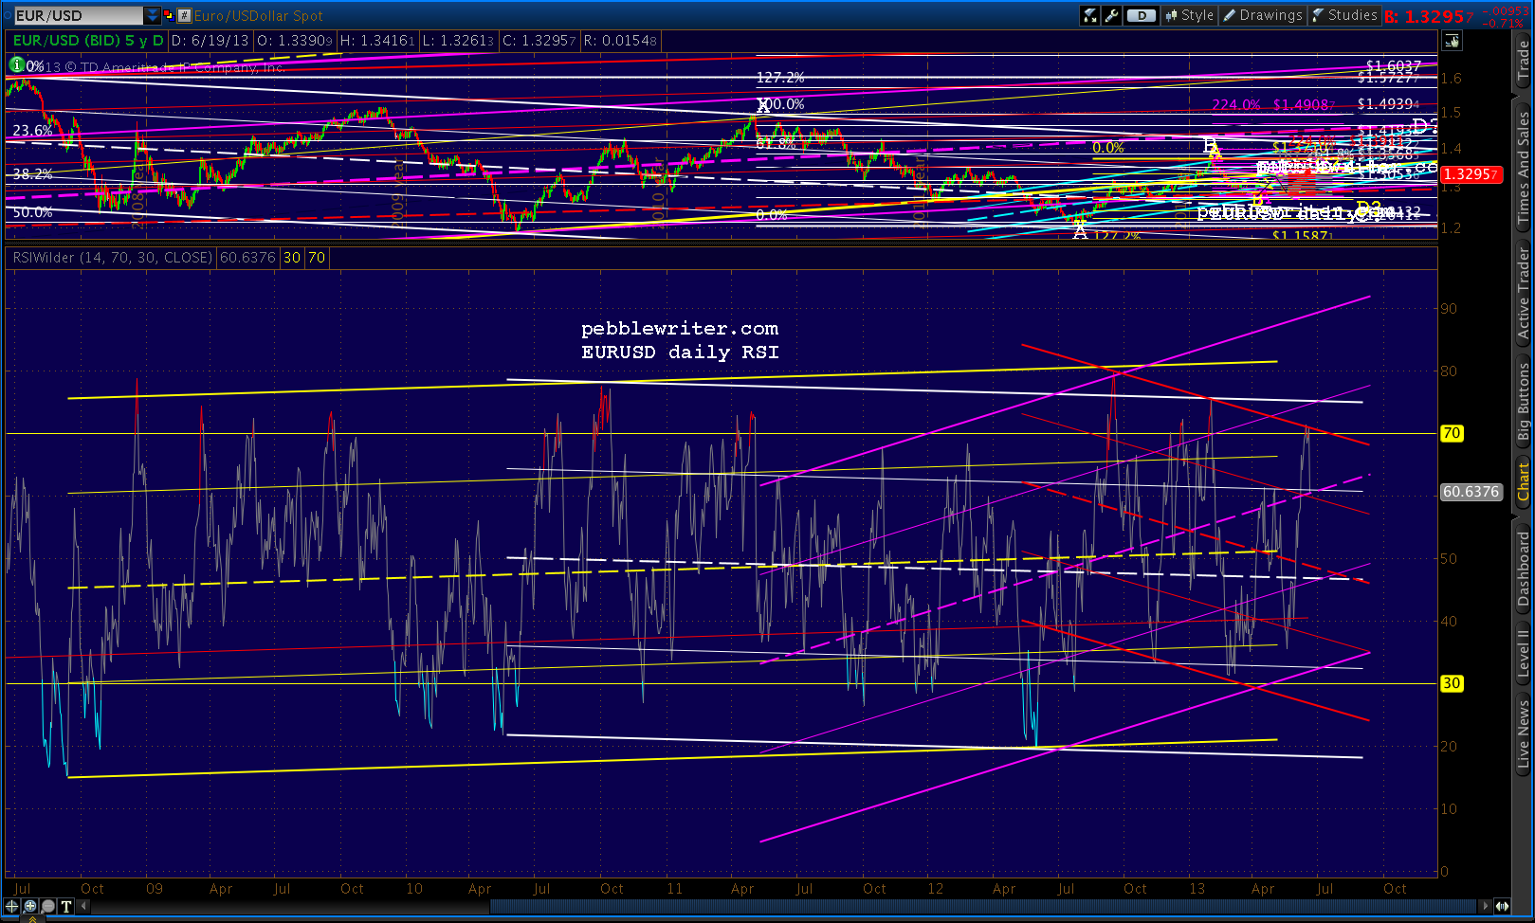This screenshot has height=923, width=1535.
Task: Click the current price 1.32957 axis bubble
Action: [x=1471, y=174]
